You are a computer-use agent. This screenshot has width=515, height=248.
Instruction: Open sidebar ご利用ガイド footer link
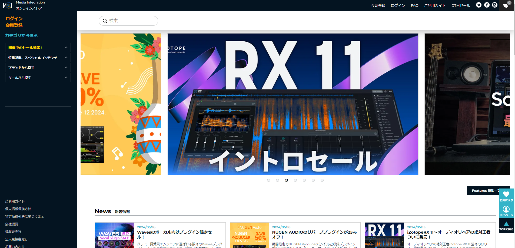point(15,201)
